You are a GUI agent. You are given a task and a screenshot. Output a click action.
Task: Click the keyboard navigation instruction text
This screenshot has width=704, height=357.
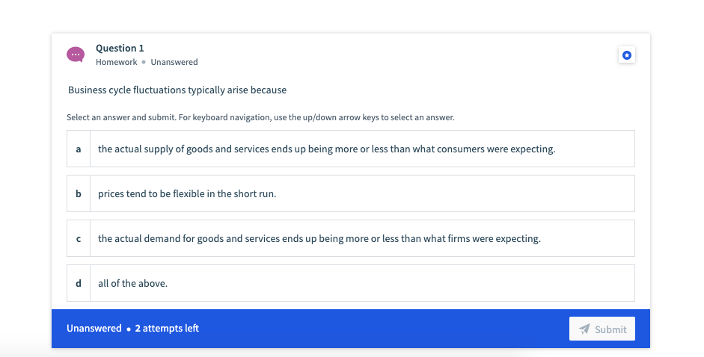[x=260, y=117]
